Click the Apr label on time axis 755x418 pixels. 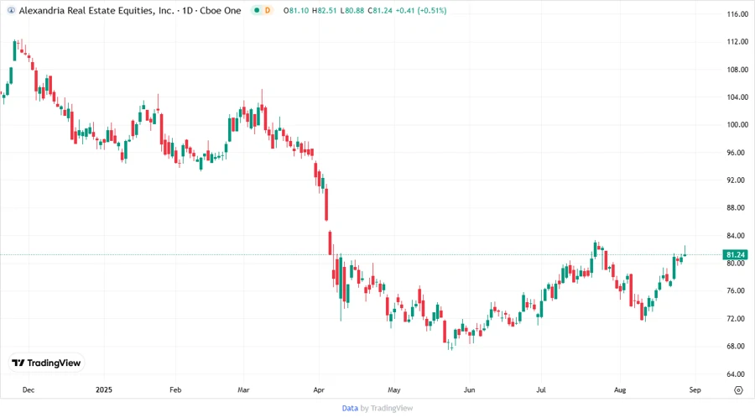tap(318, 390)
